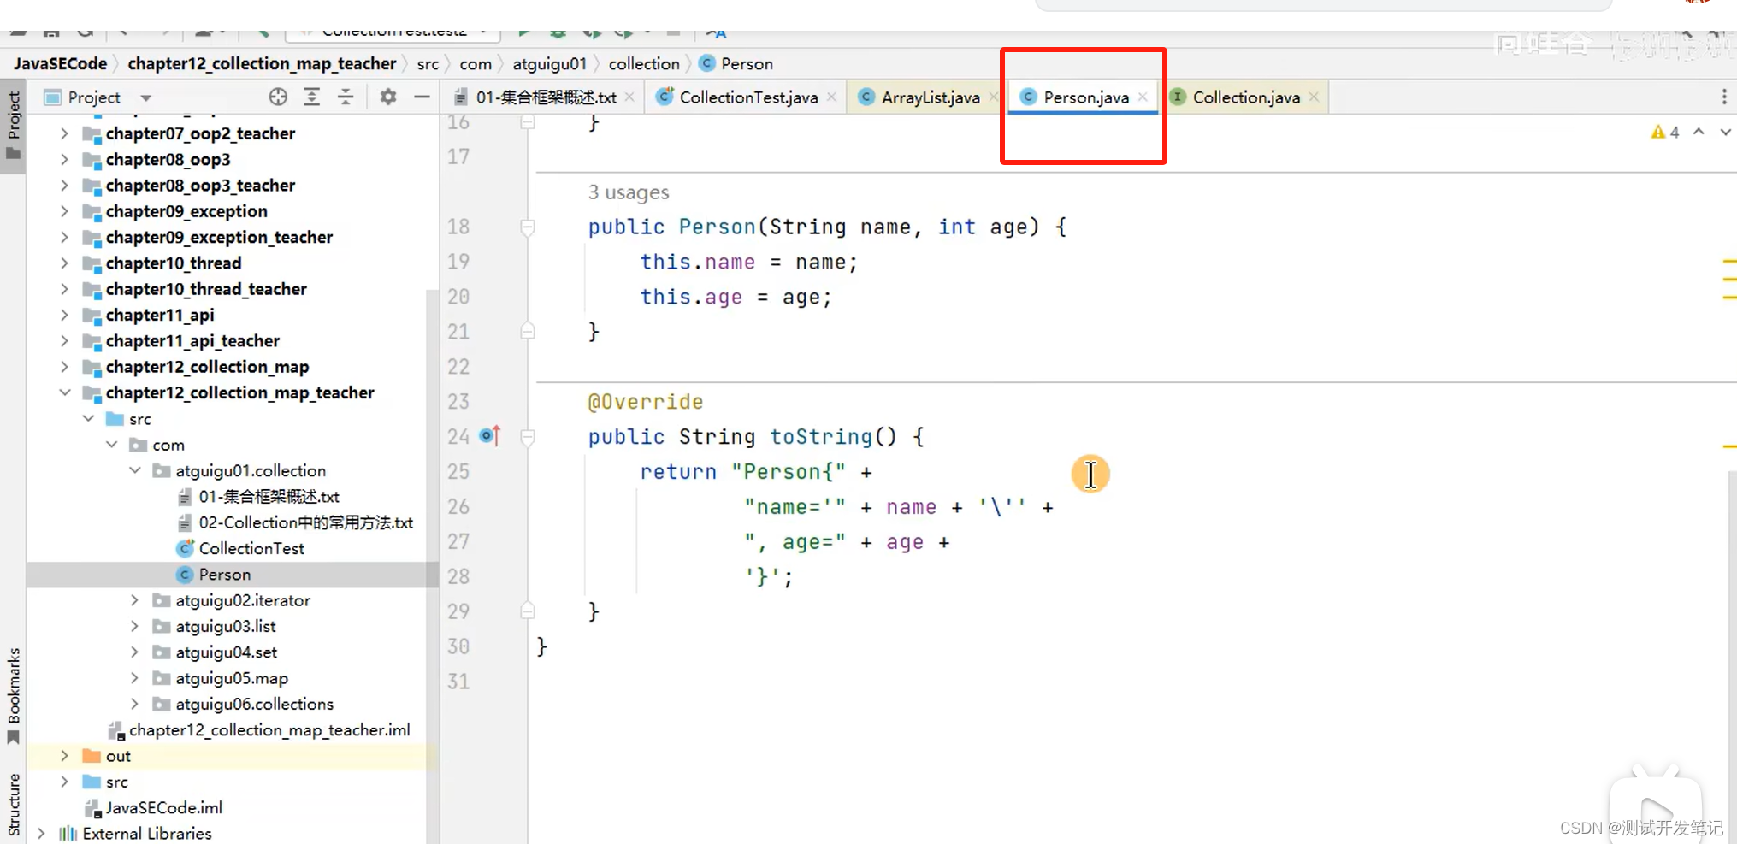Go to previous highlighted error arrow
This screenshot has height=844, width=1737.
[1699, 133]
